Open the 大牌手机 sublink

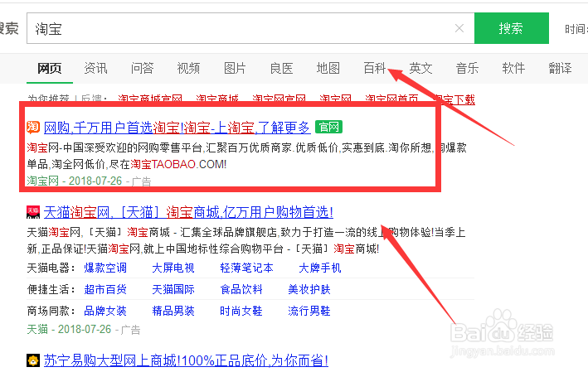coord(320,268)
